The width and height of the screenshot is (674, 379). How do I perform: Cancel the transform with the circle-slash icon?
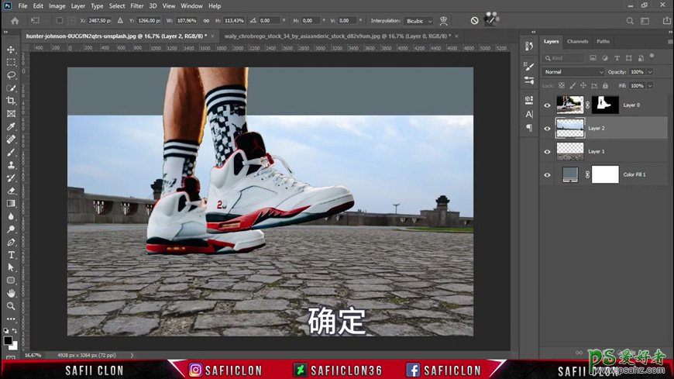click(x=475, y=21)
